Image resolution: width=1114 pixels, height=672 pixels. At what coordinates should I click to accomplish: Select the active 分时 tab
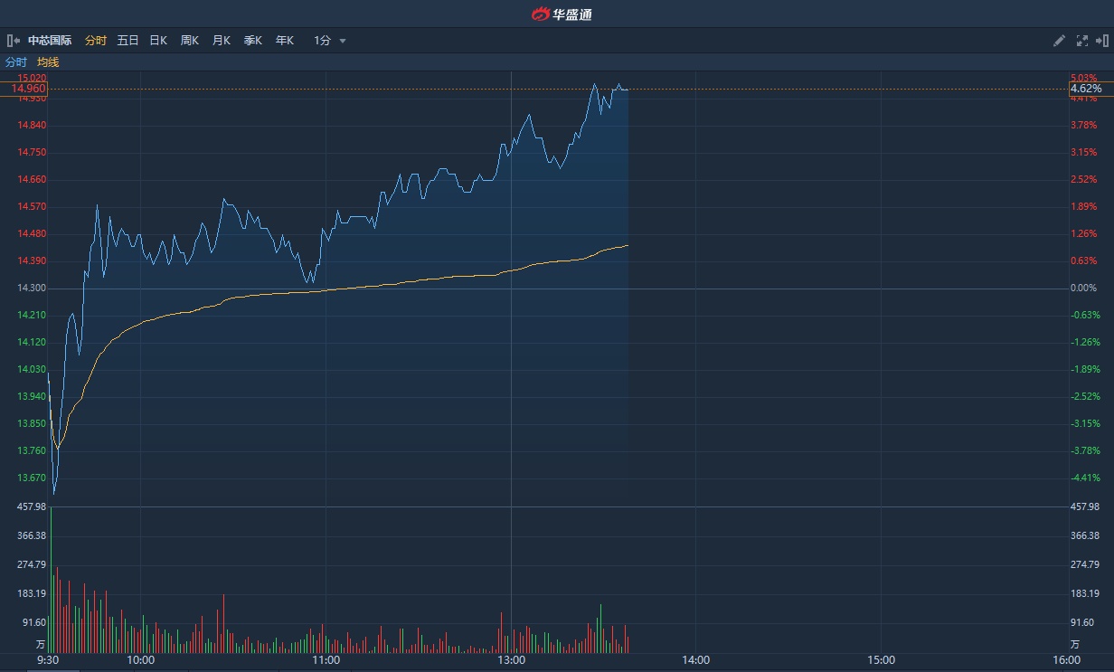[95, 41]
